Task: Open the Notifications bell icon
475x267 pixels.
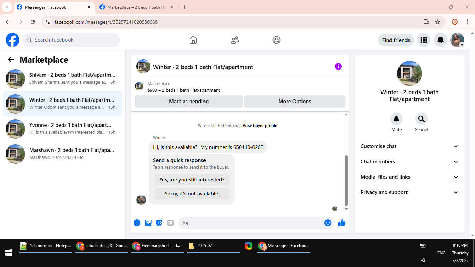Action: pyautogui.click(x=441, y=40)
